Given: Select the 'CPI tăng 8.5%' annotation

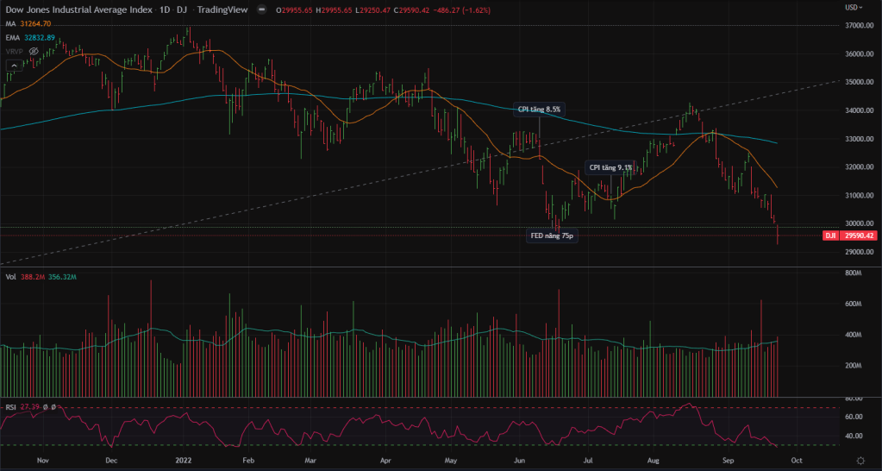Looking at the screenshot, I should [539, 110].
